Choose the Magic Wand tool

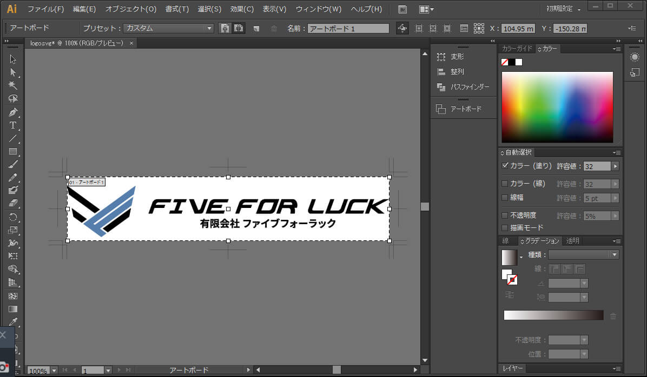(13, 85)
